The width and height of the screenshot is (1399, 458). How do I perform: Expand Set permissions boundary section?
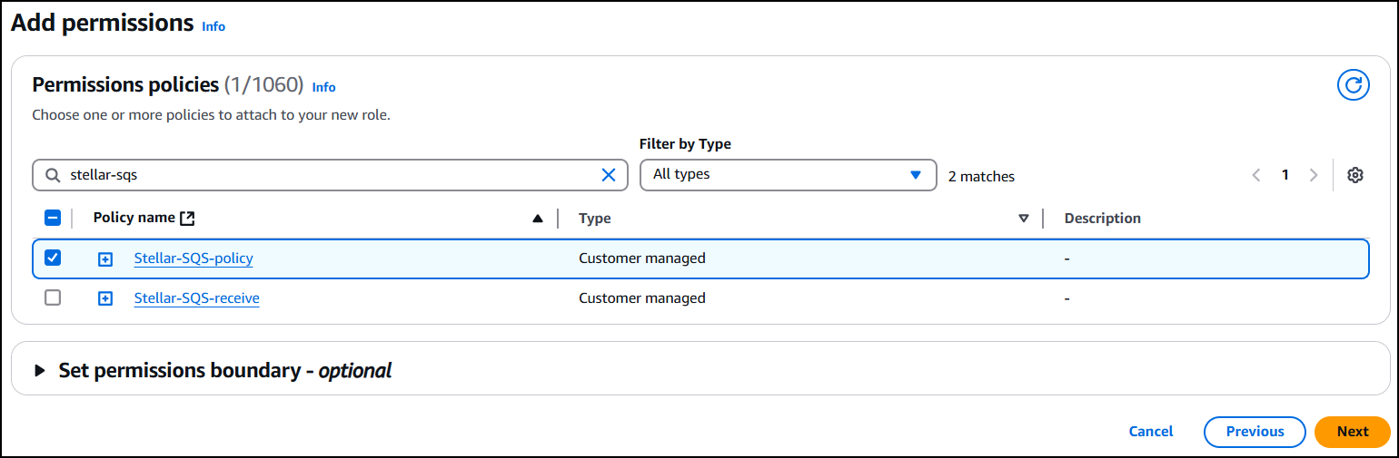click(x=40, y=371)
